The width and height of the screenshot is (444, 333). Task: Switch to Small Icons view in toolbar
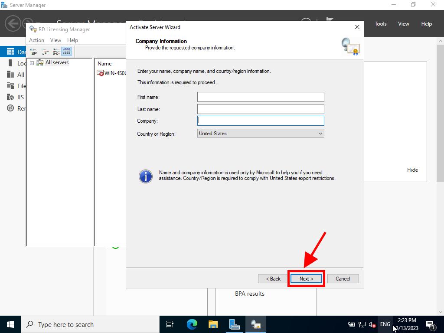point(45,52)
